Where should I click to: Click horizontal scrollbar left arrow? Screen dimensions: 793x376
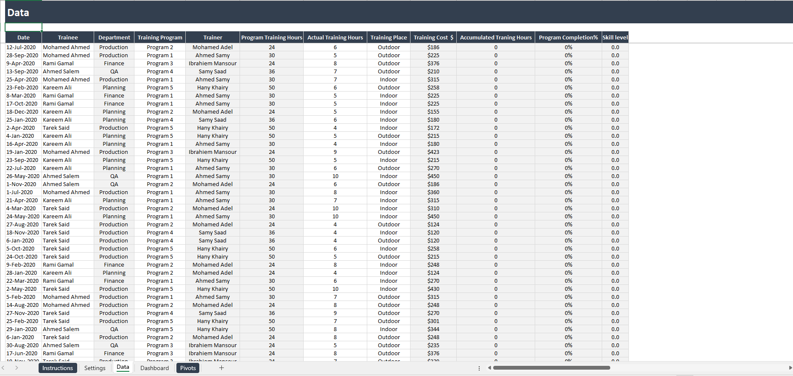click(489, 368)
